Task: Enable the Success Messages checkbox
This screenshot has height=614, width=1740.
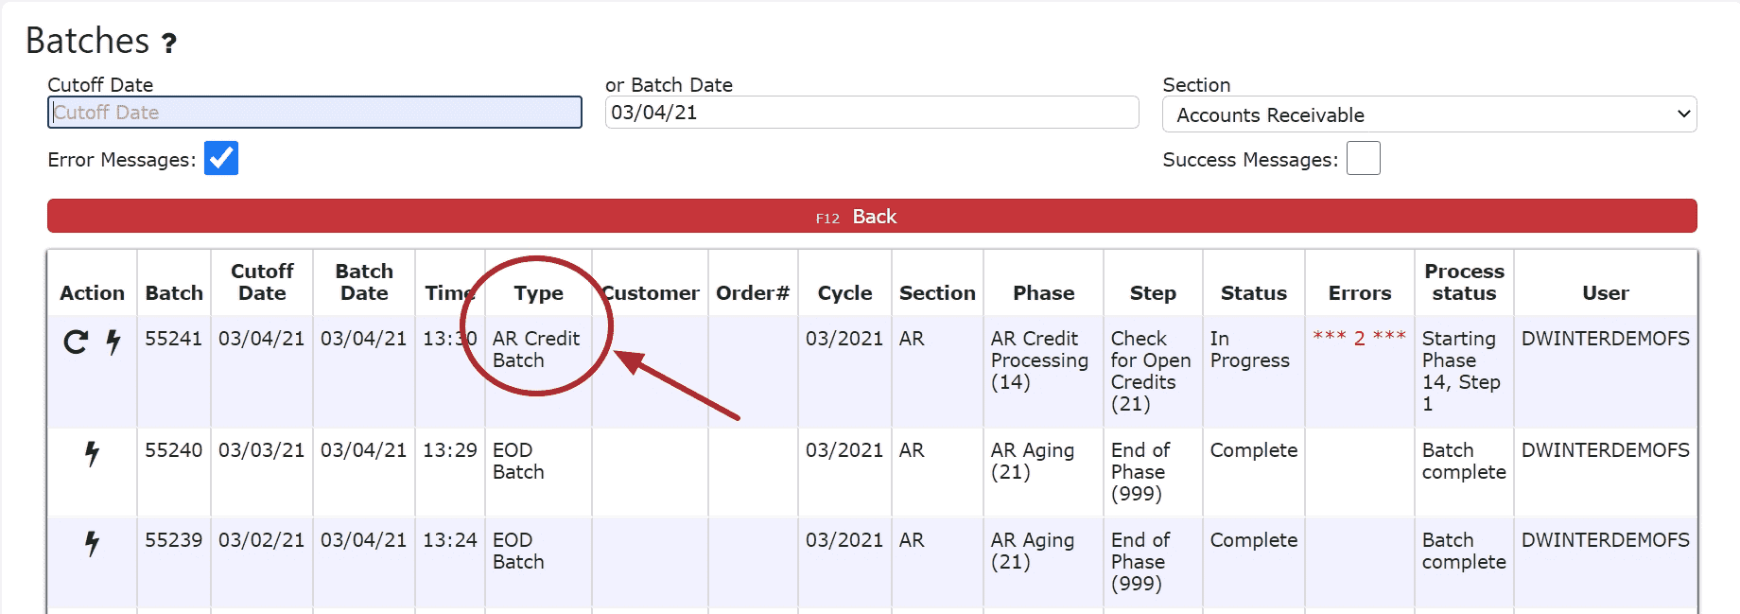Action: point(1363,158)
